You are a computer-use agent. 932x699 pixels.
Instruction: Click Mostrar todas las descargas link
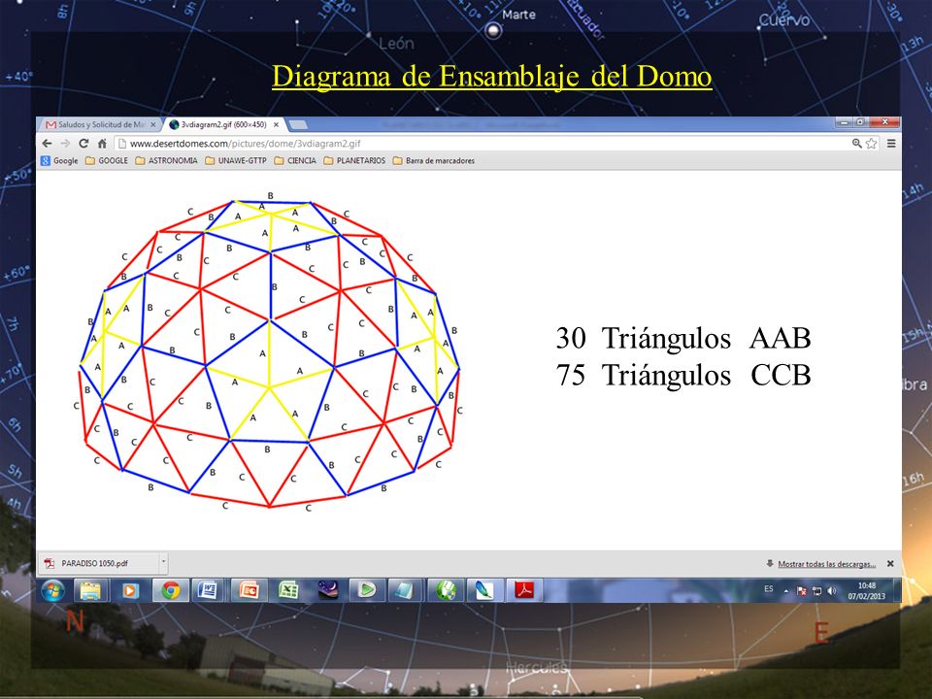[827, 564]
